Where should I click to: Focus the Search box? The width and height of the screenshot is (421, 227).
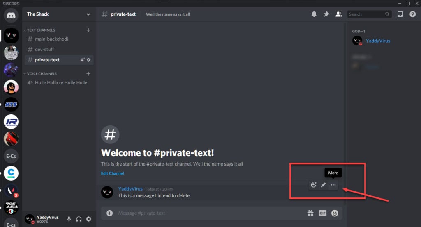tap(370, 14)
